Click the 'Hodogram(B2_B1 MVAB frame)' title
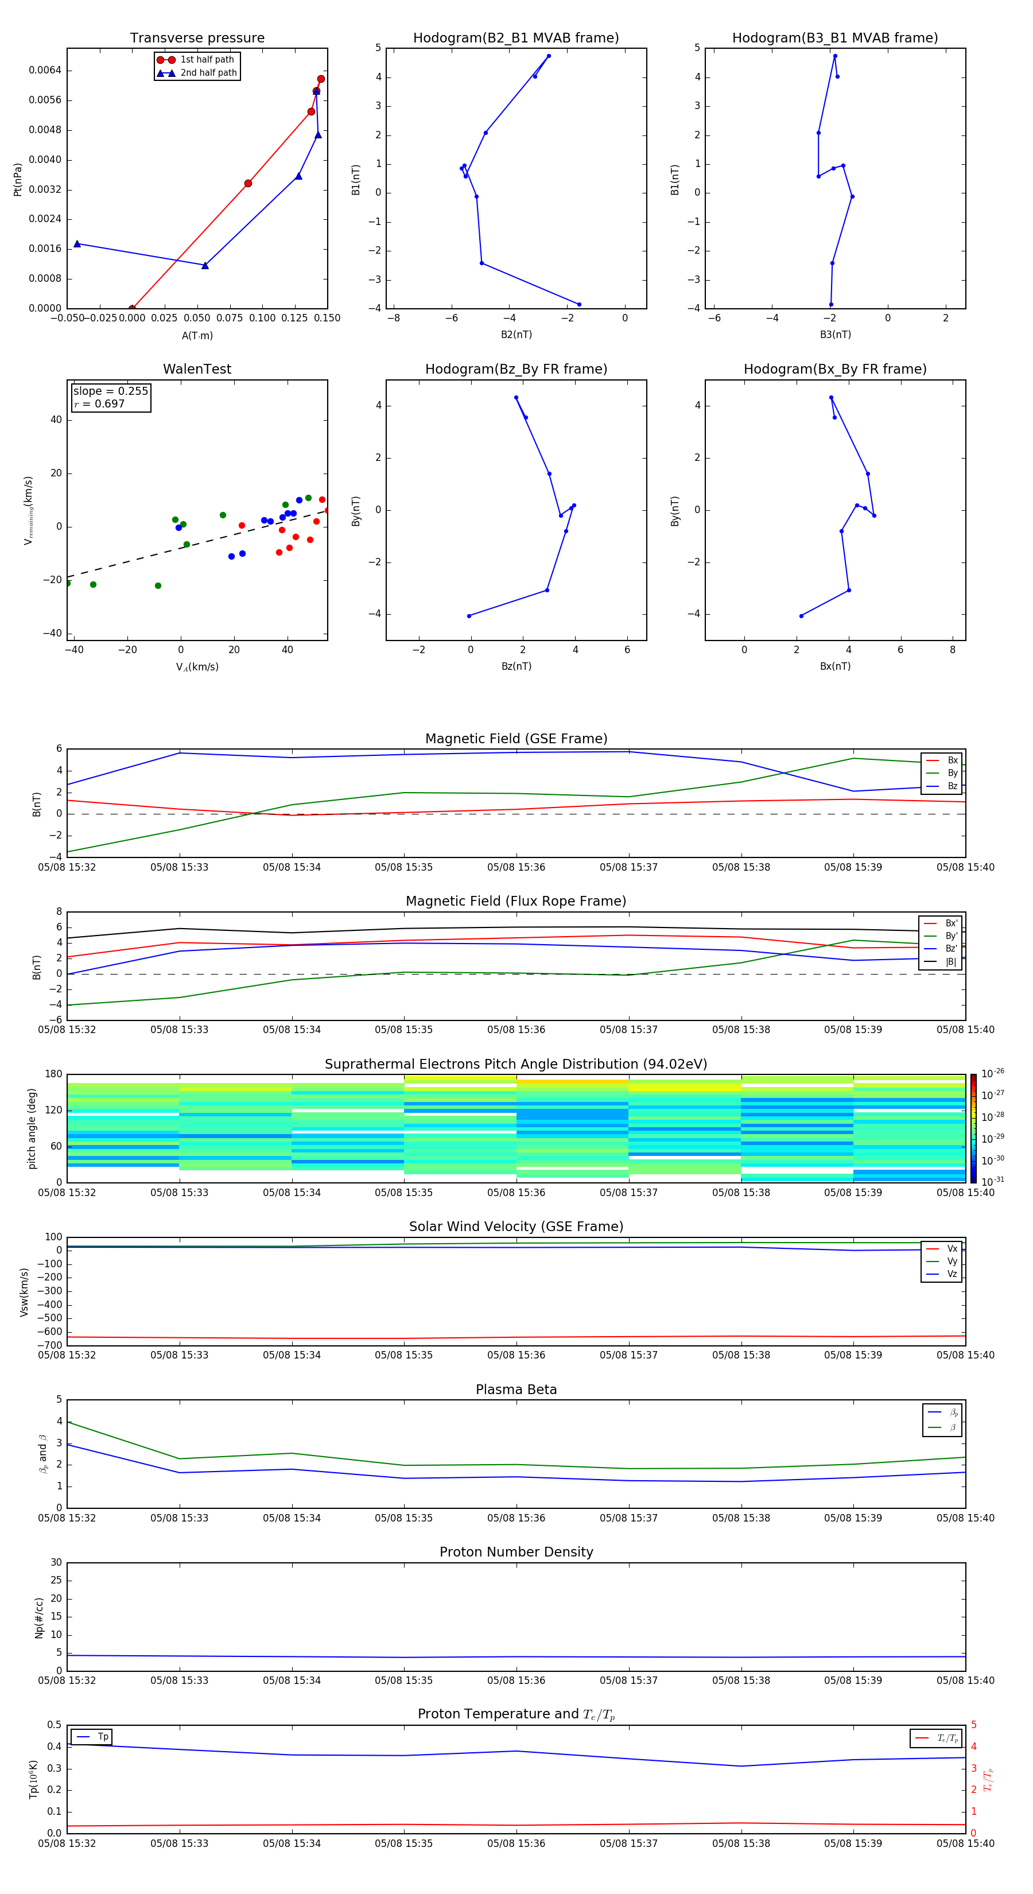The height and width of the screenshot is (1894, 1033). [x=516, y=38]
